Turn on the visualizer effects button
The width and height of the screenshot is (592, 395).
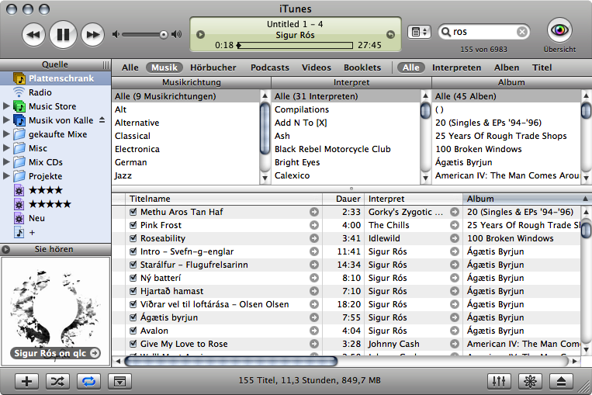530,381
